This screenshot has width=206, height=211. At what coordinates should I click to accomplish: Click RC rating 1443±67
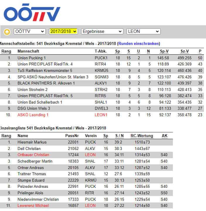point(142,149)
